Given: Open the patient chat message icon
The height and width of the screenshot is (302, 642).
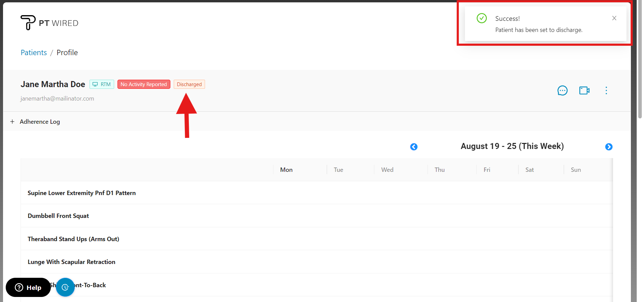Looking at the screenshot, I should coord(562,90).
